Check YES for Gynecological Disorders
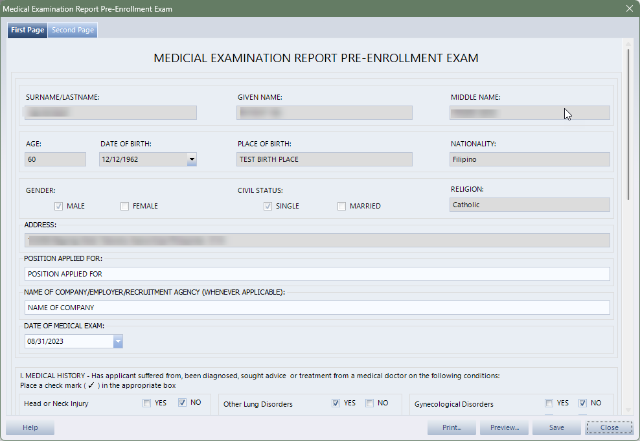Image resolution: width=640 pixels, height=441 pixels. (x=549, y=403)
